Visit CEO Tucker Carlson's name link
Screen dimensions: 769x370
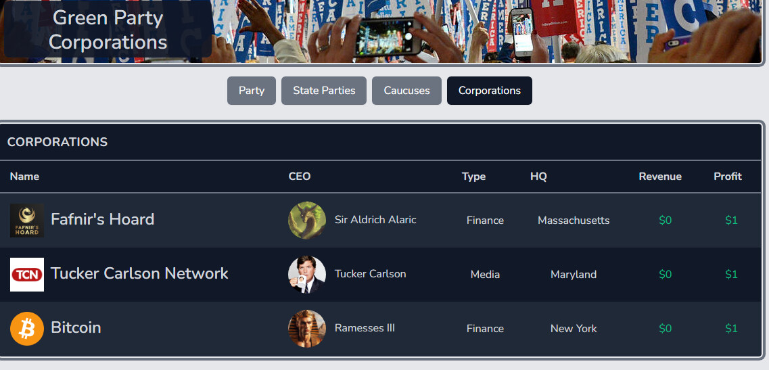pos(371,274)
